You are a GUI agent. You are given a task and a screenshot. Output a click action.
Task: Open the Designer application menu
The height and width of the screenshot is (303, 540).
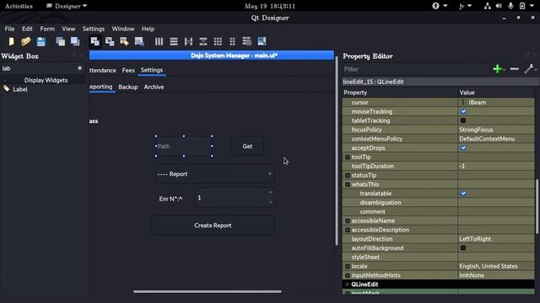[x=67, y=6]
